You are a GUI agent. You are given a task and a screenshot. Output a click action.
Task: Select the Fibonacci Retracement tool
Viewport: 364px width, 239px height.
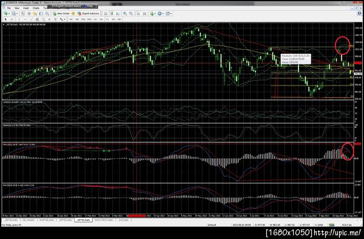tap(44, 19)
